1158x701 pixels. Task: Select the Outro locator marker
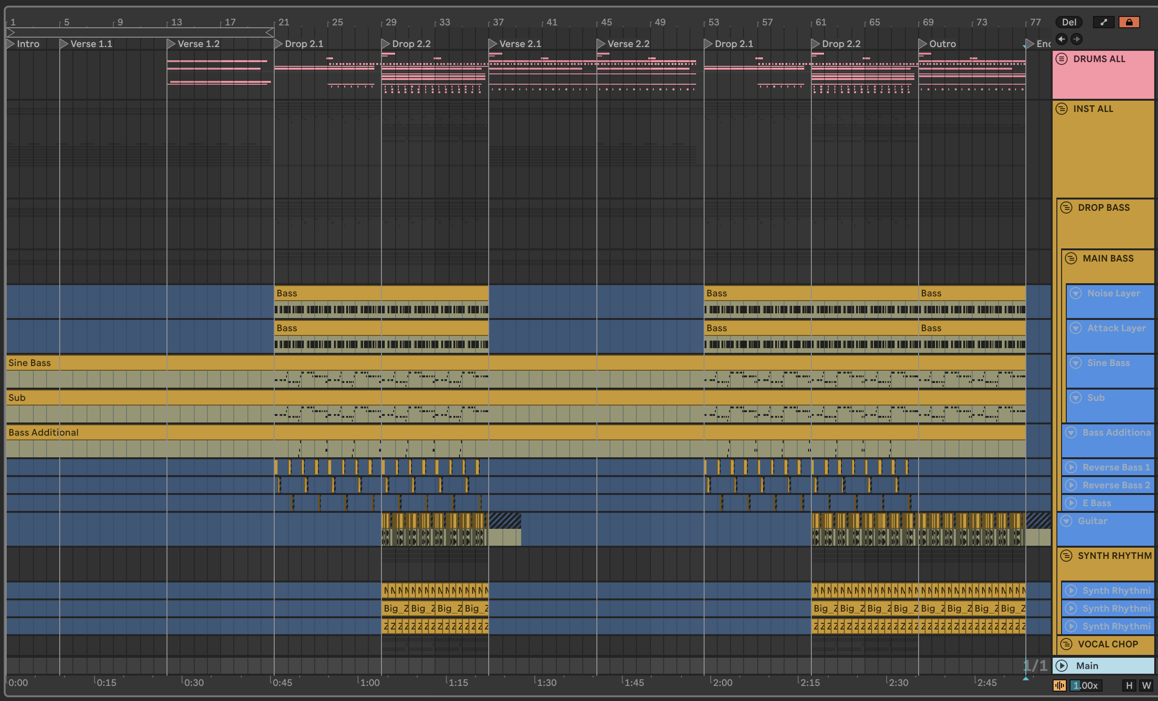pos(923,44)
